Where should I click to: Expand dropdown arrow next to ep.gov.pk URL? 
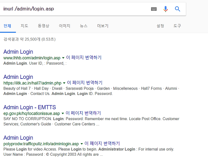(63, 113)
